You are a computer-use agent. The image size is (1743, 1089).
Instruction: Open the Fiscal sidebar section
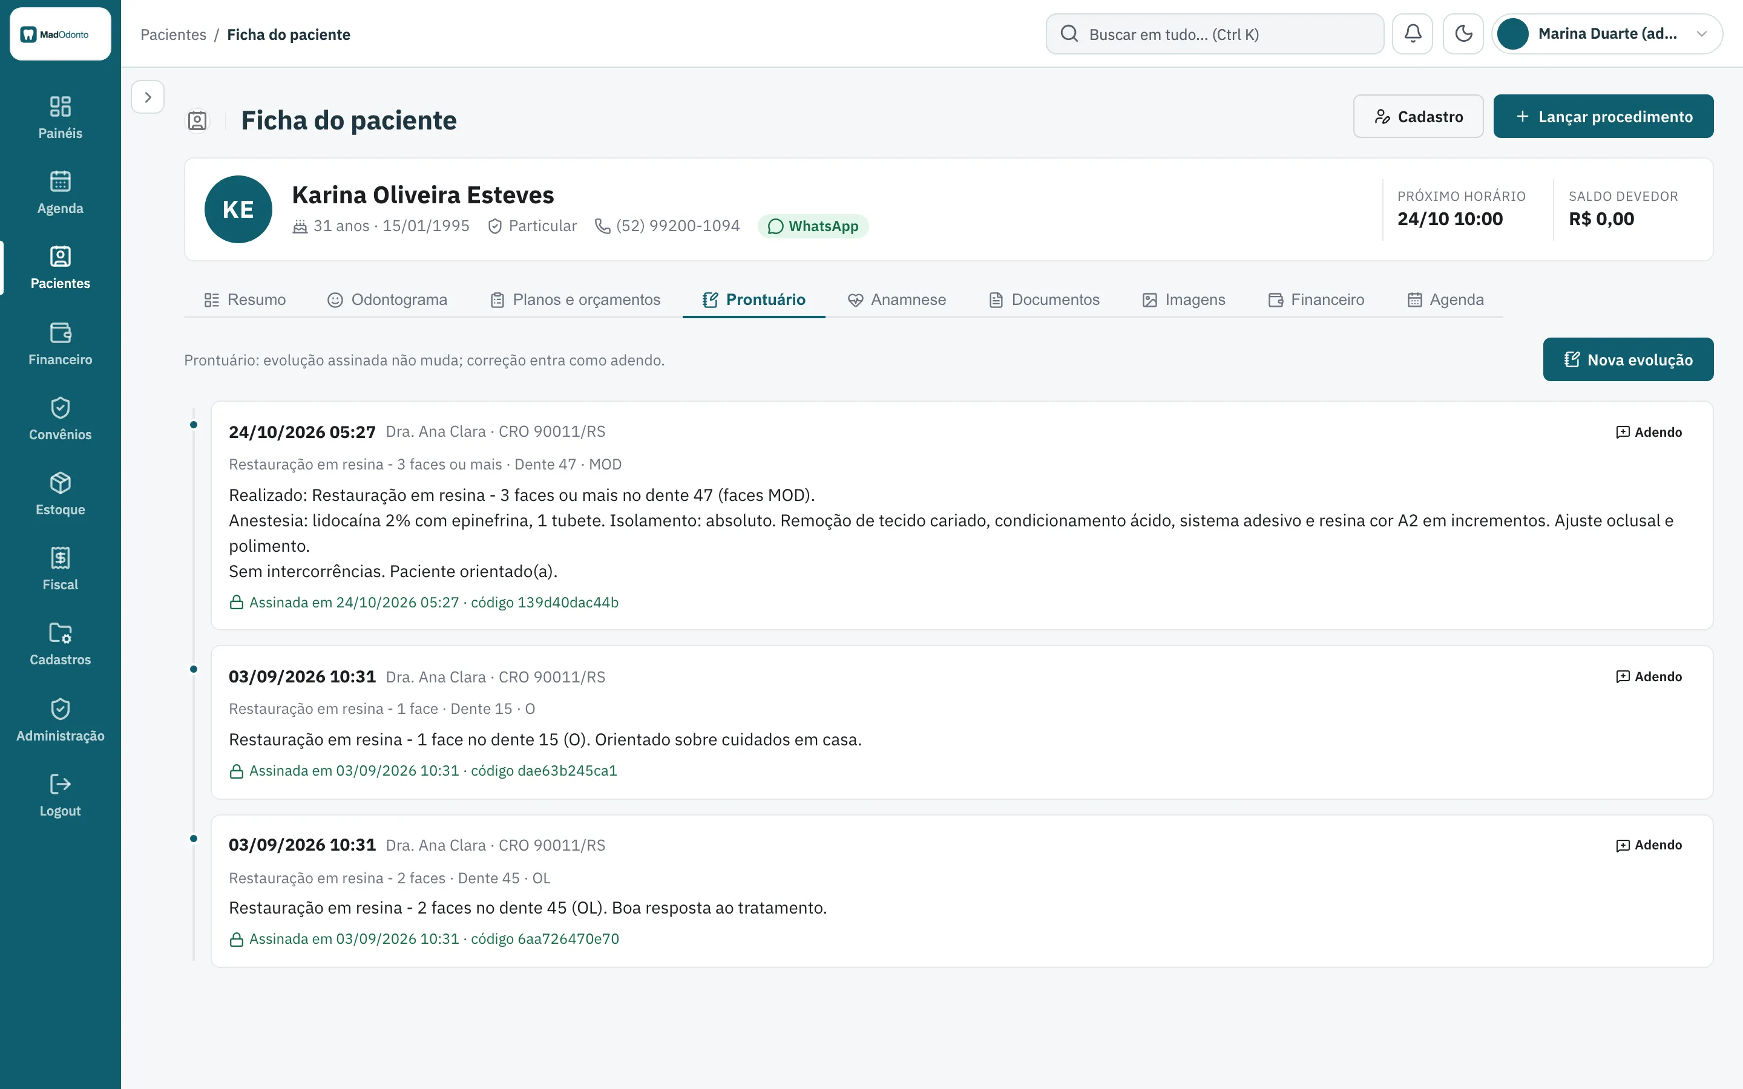tap(61, 569)
